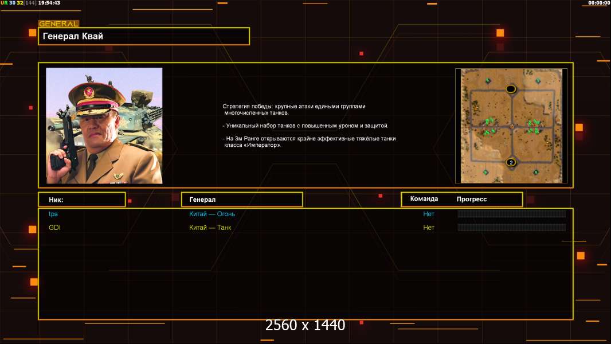Click the 'Команда' column header
611x344 pixels.
click(424, 199)
